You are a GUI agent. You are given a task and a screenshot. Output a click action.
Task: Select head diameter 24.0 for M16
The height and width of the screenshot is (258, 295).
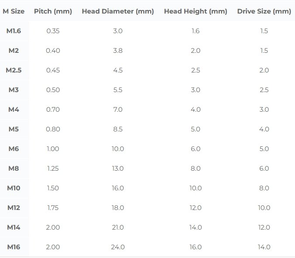pyautogui.click(x=118, y=247)
